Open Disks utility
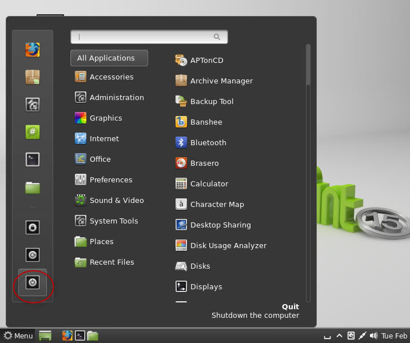The height and width of the screenshot is (343, 410). (x=193, y=266)
